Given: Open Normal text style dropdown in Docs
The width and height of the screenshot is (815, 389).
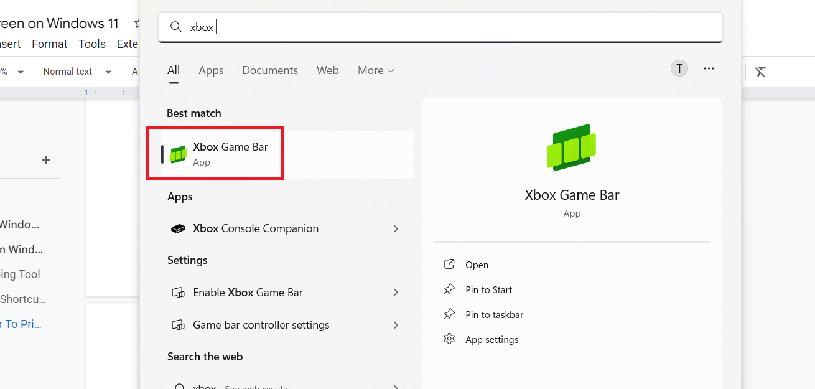Looking at the screenshot, I should click(77, 72).
